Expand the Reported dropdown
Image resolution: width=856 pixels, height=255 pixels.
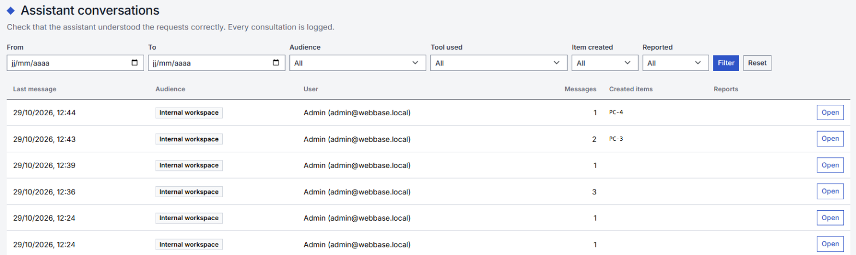point(675,63)
